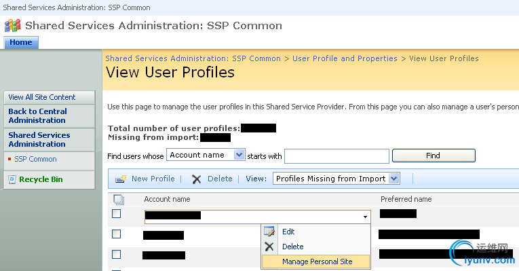This screenshot has width=519, height=271.
Task: Click the account name item dropdown arrow
Action: [365, 217]
